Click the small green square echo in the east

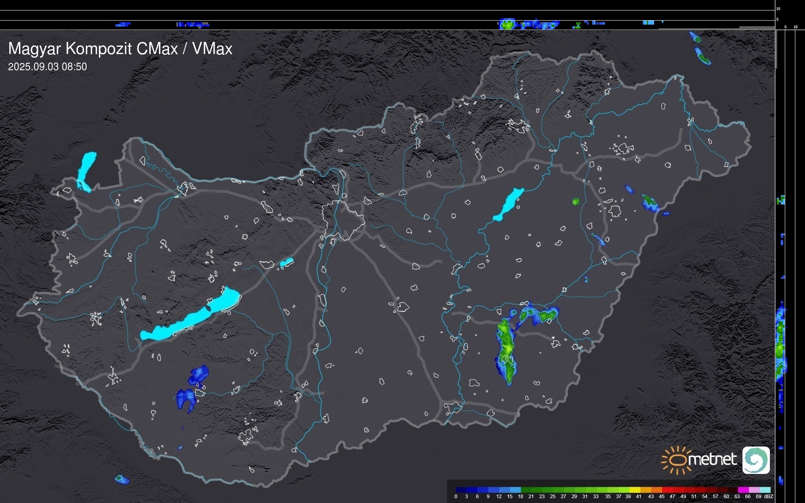click(x=576, y=201)
